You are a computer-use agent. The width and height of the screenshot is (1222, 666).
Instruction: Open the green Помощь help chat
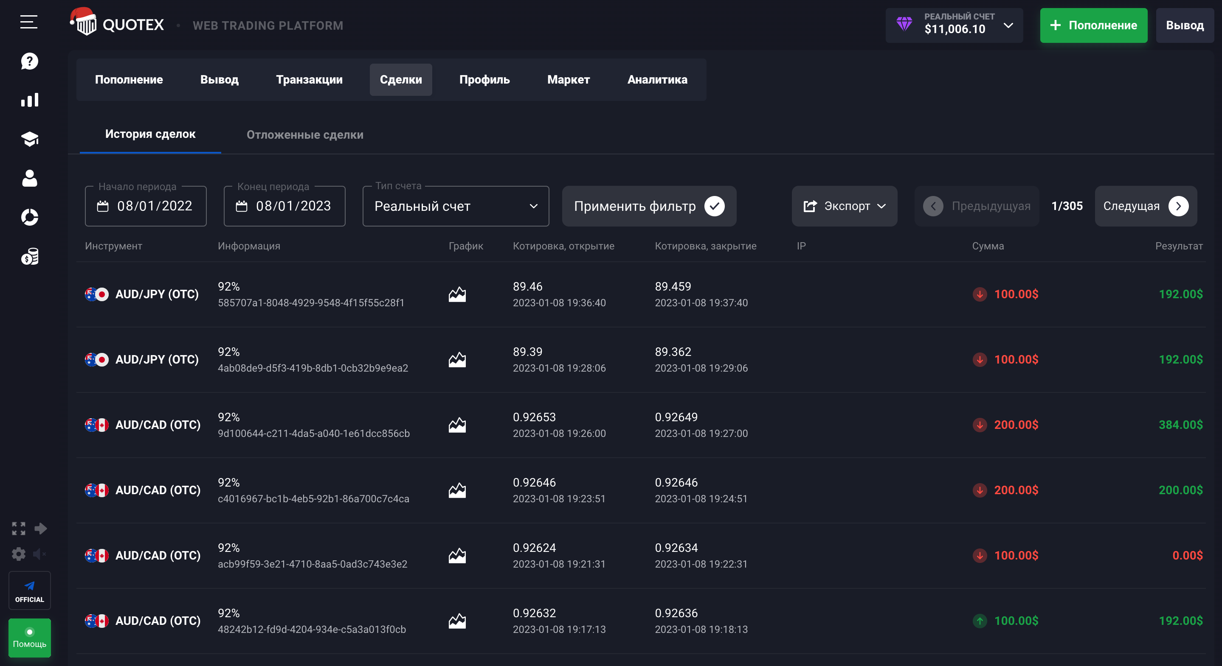point(29,638)
